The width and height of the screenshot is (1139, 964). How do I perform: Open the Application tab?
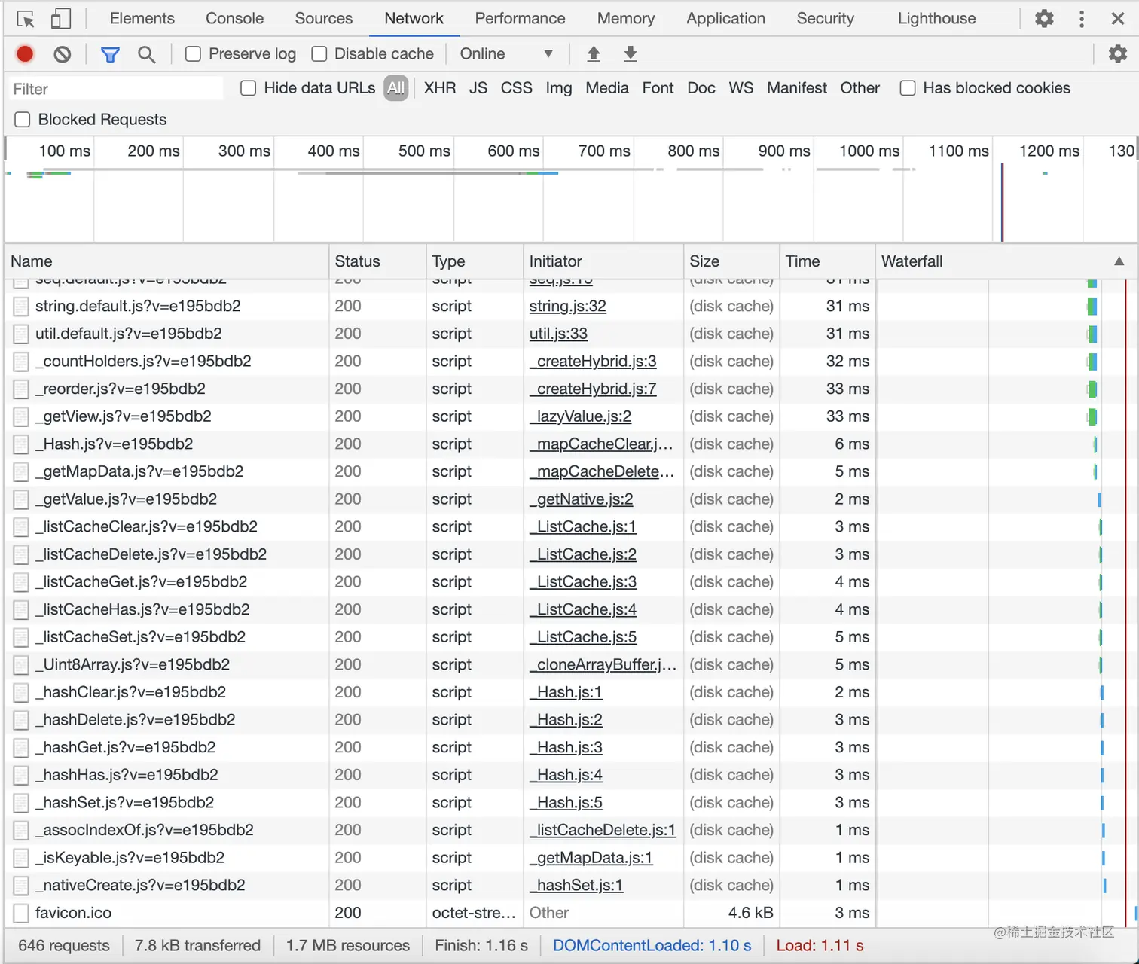click(725, 18)
